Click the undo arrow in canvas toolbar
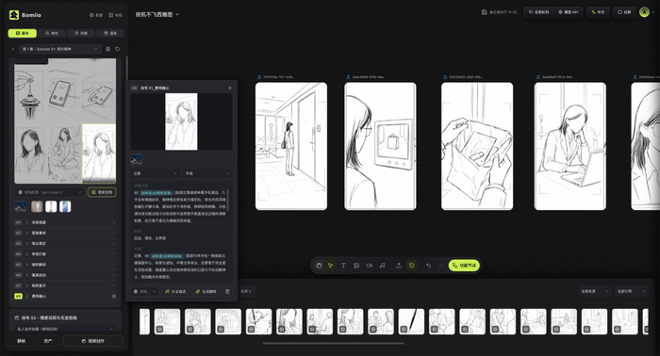 pyautogui.click(x=428, y=266)
